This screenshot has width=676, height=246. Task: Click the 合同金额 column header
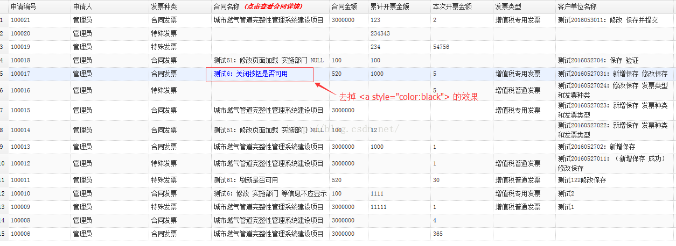click(345, 6)
